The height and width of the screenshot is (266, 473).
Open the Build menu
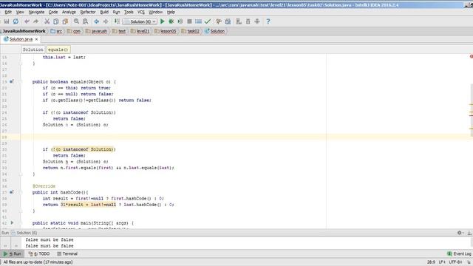[104, 12]
